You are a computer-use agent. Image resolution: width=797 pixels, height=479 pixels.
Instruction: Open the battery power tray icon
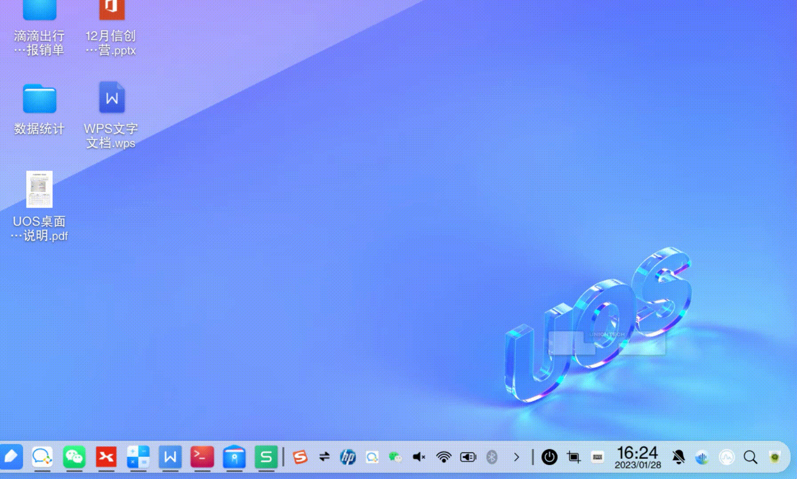tap(468, 457)
